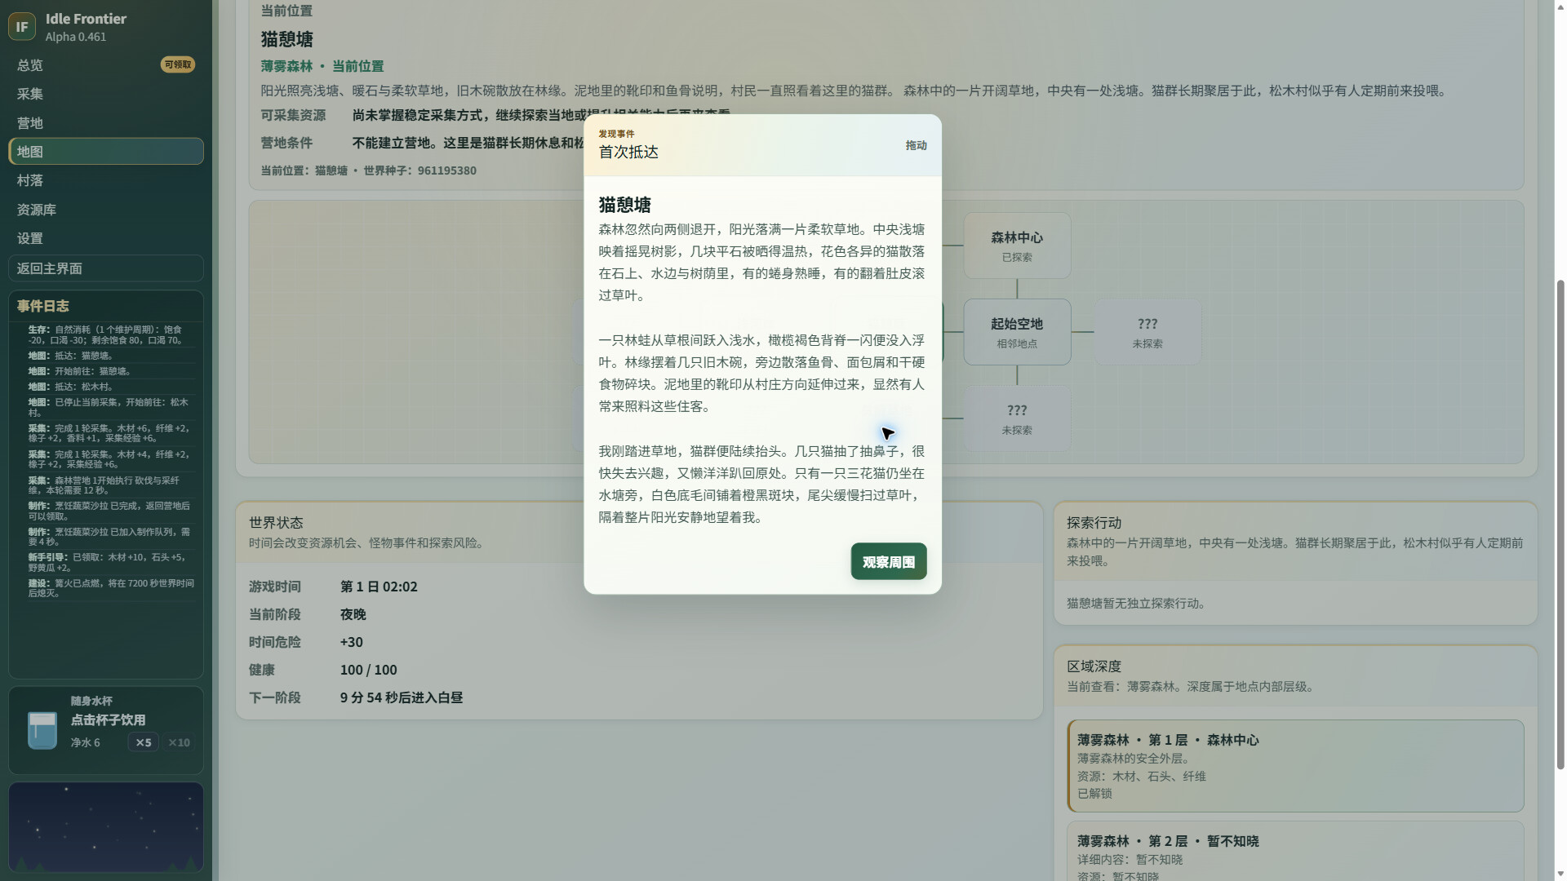Select the unexplored ??? node right of 起始空地
The image size is (1567, 881).
coord(1148,332)
